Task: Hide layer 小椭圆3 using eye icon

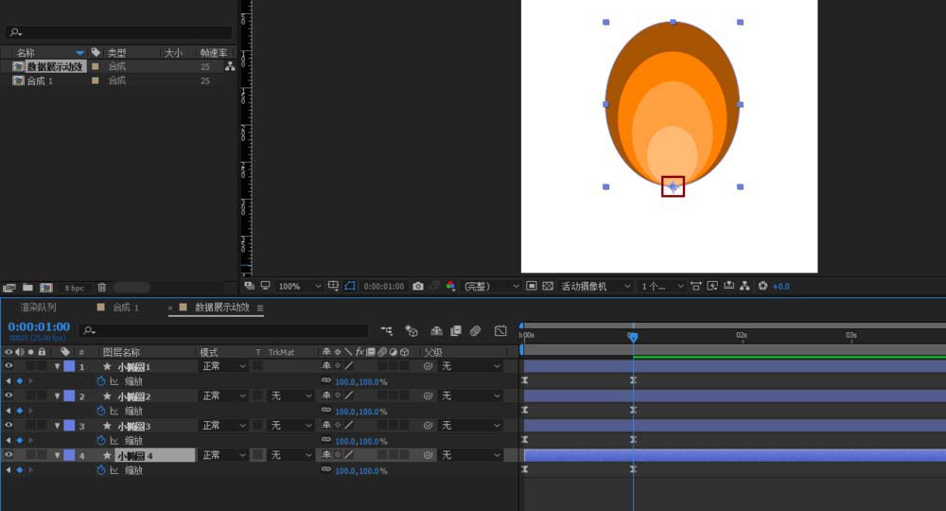Action: pyautogui.click(x=9, y=425)
